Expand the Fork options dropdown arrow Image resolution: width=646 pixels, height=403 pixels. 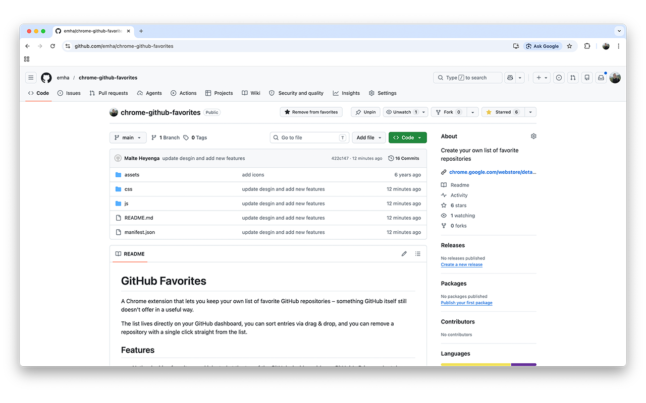click(x=472, y=112)
